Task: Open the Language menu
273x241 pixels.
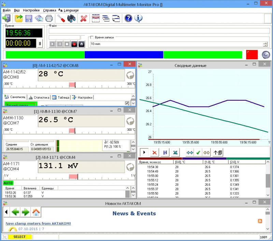Action: [x=69, y=10]
